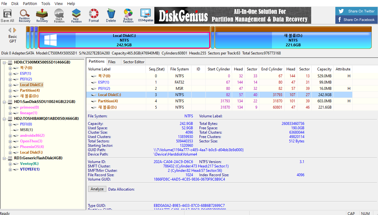Click the GUID Path volume value
378x215 pixels.
[x=199, y=150]
